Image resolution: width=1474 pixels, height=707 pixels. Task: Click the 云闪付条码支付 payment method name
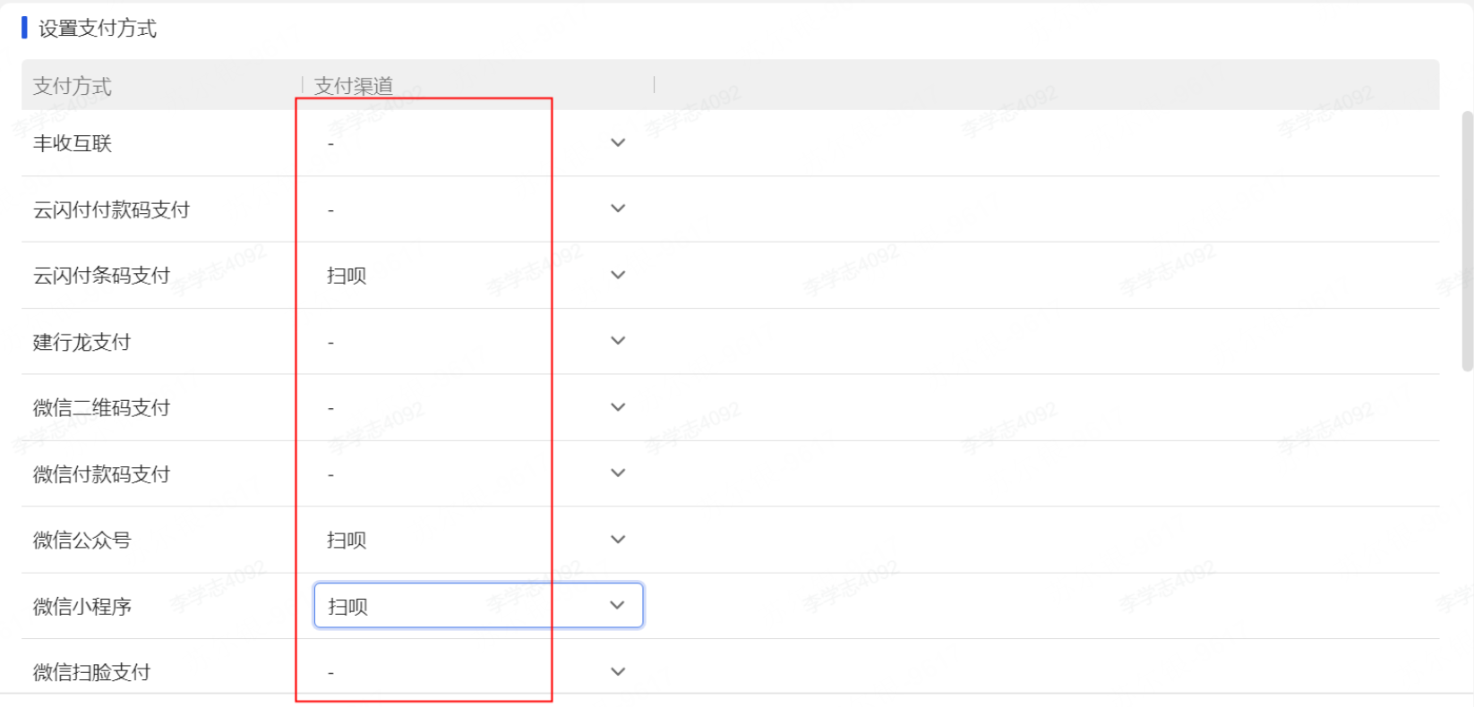pyautogui.click(x=101, y=276)
